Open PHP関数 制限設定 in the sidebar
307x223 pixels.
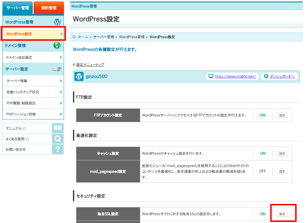pos(33,103)
